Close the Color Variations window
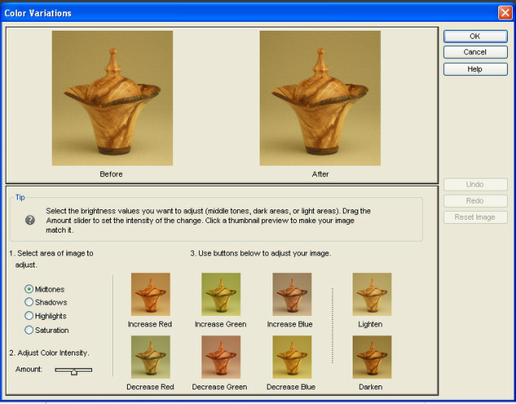Viewport: 516px width, 404px height. coord(504,13)
